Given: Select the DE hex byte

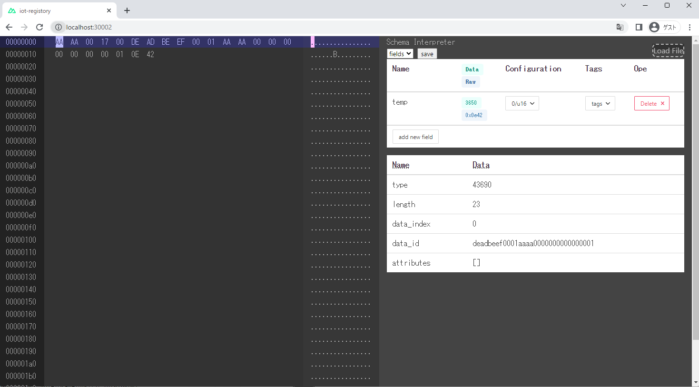Looking at the screenshot, I should (135, 42).
